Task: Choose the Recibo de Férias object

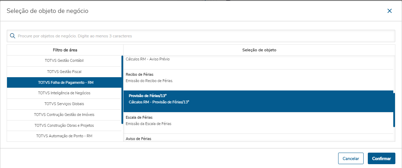Action: tap(258, 78)
